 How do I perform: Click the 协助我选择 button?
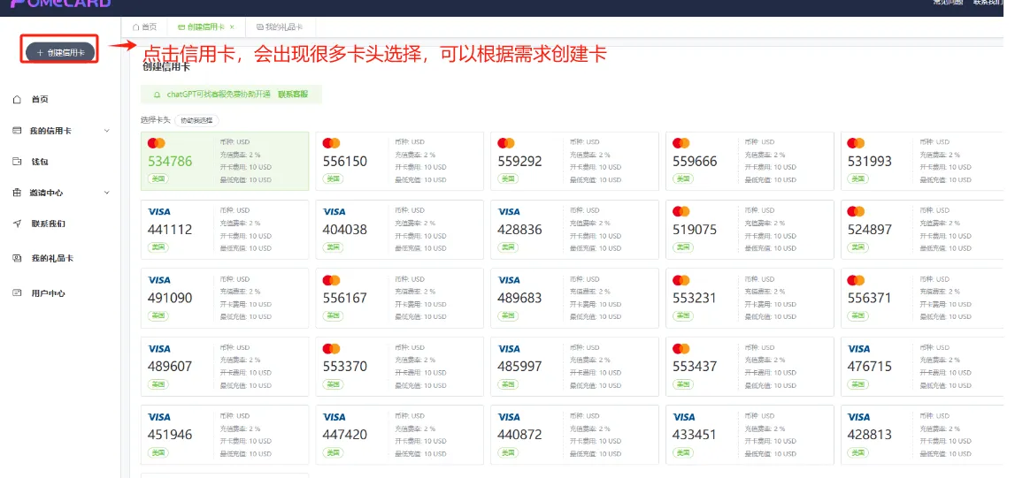pos(196,120)
